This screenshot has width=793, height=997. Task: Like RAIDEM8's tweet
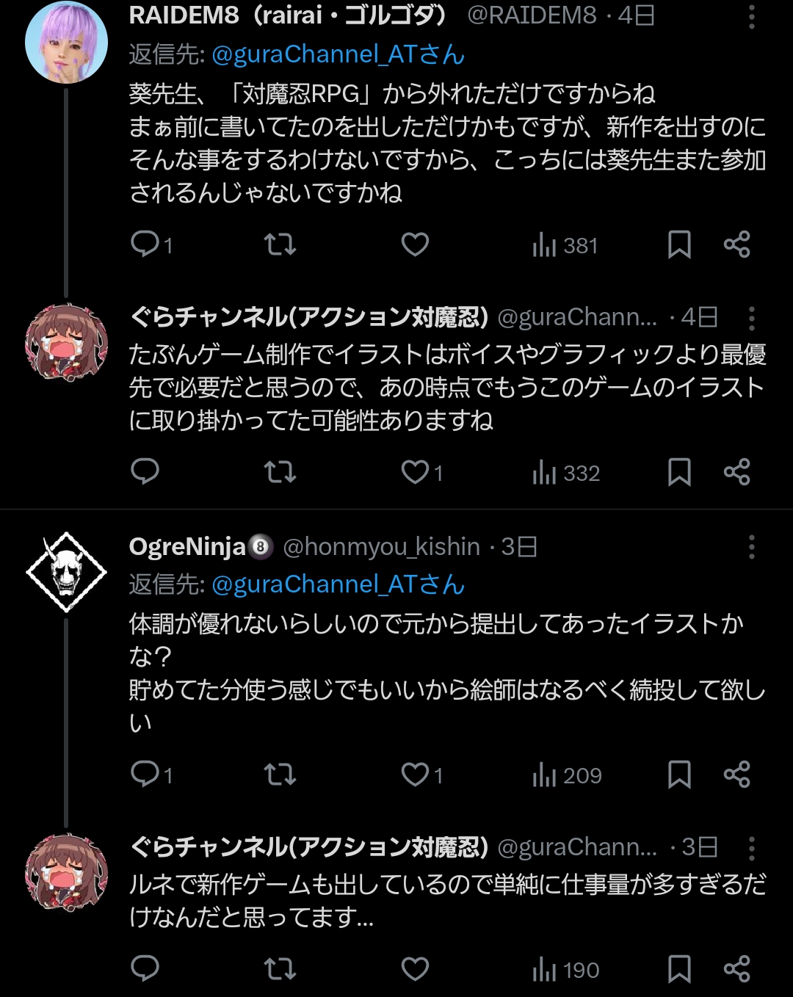click(415, 244)
